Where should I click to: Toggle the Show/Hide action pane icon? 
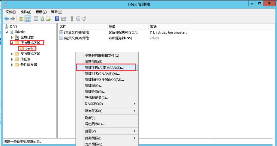(63, 19)
